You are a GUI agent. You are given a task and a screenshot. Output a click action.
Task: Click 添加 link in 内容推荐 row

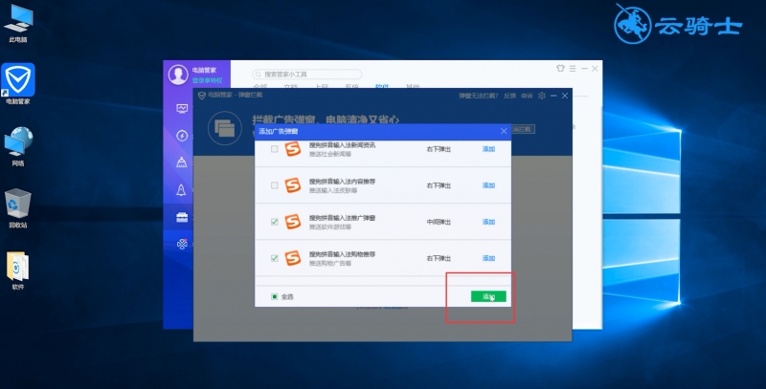coord(488,185)
